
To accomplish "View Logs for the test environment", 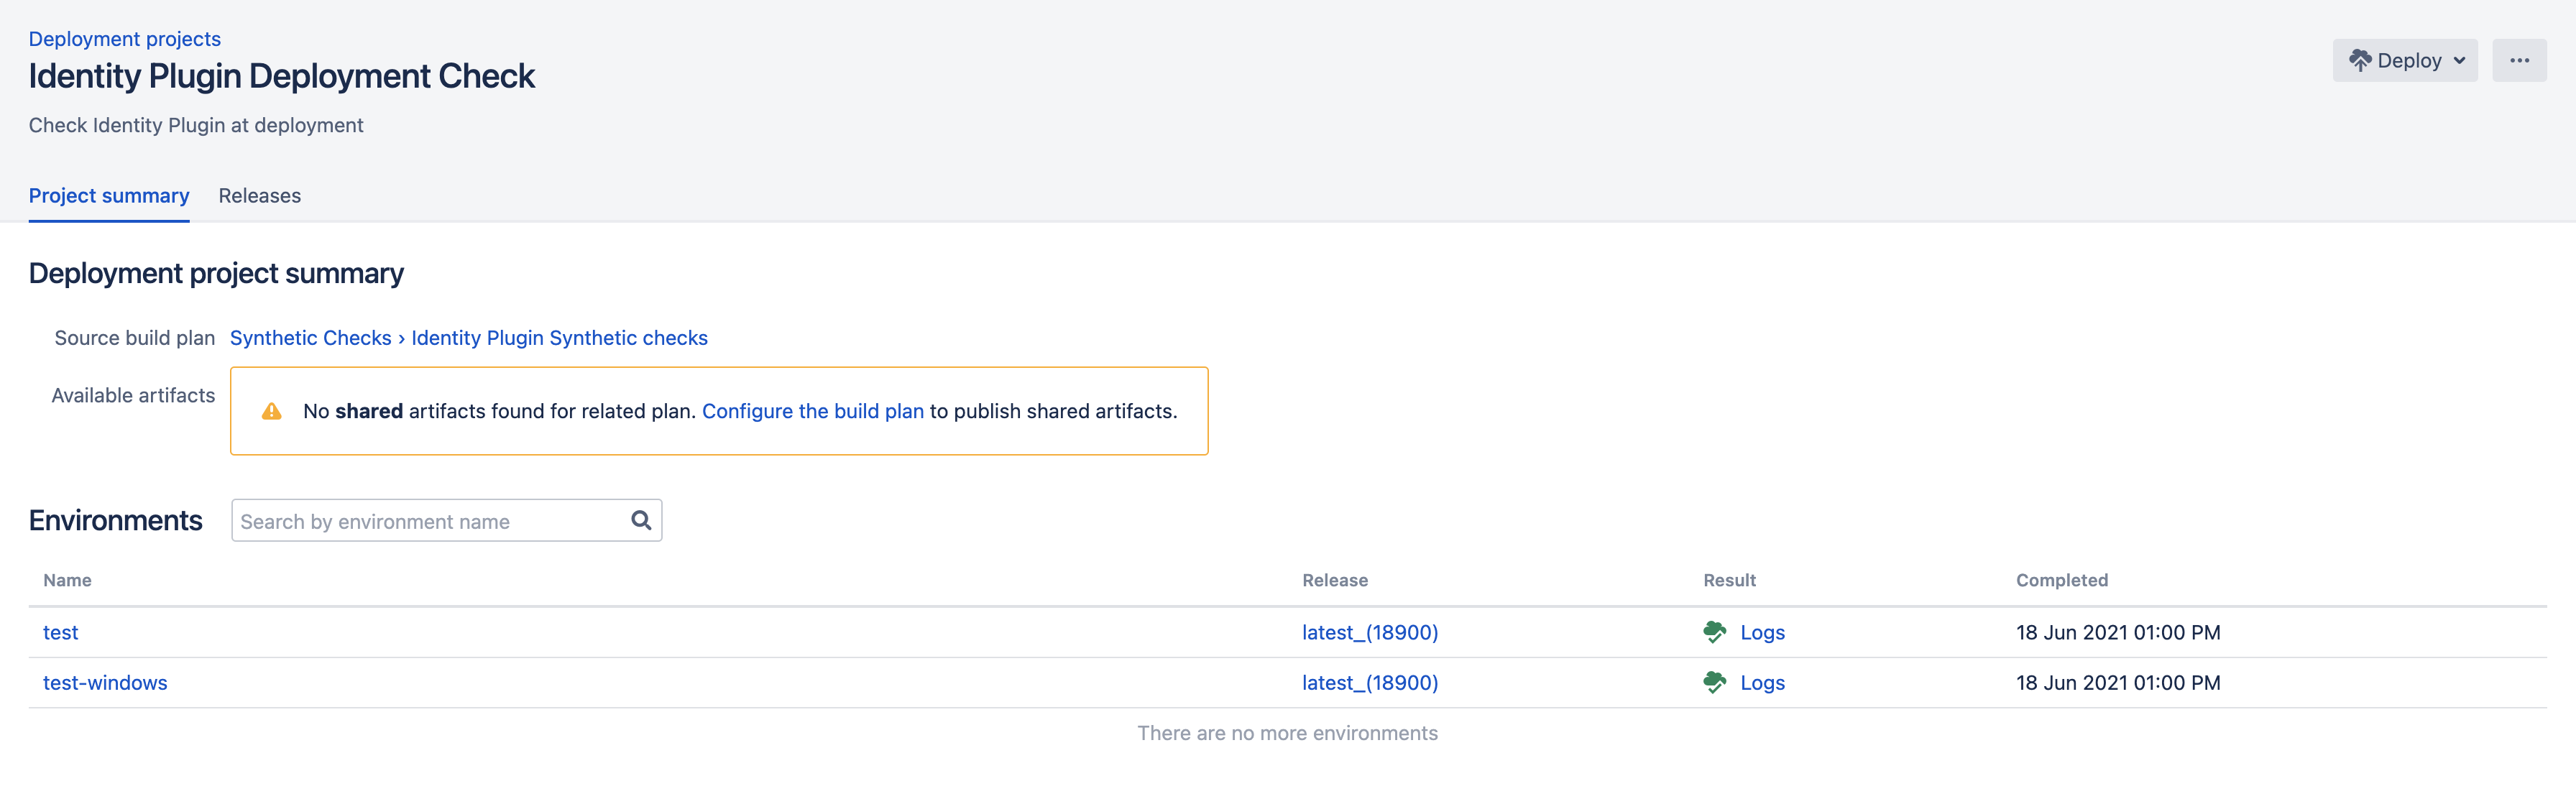I will [1762, 632].
